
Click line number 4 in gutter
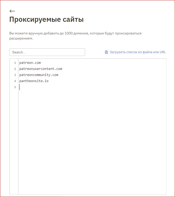pos(15,81)
